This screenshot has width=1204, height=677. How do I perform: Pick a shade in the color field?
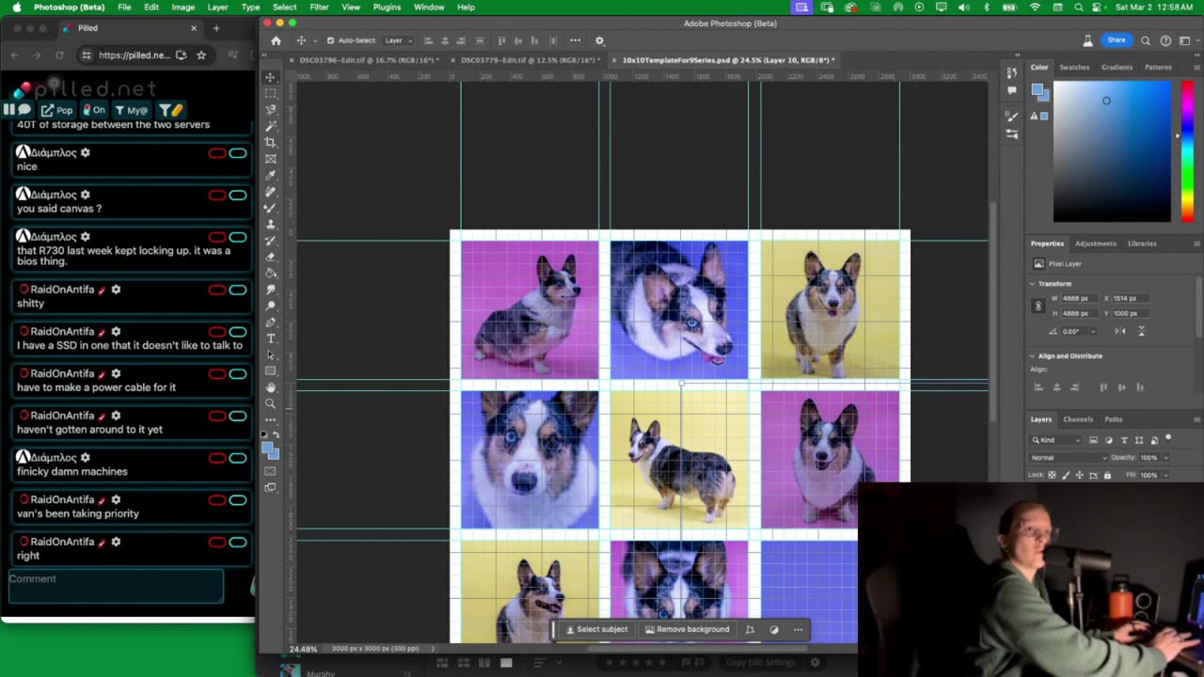1112,151
